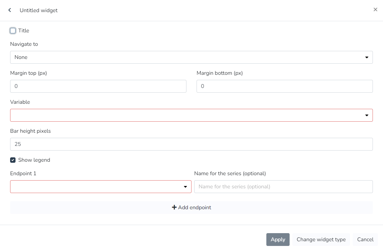The image size is (383, 251).
Task: Focus the Margin top (px) input
Action: (98, 86)
